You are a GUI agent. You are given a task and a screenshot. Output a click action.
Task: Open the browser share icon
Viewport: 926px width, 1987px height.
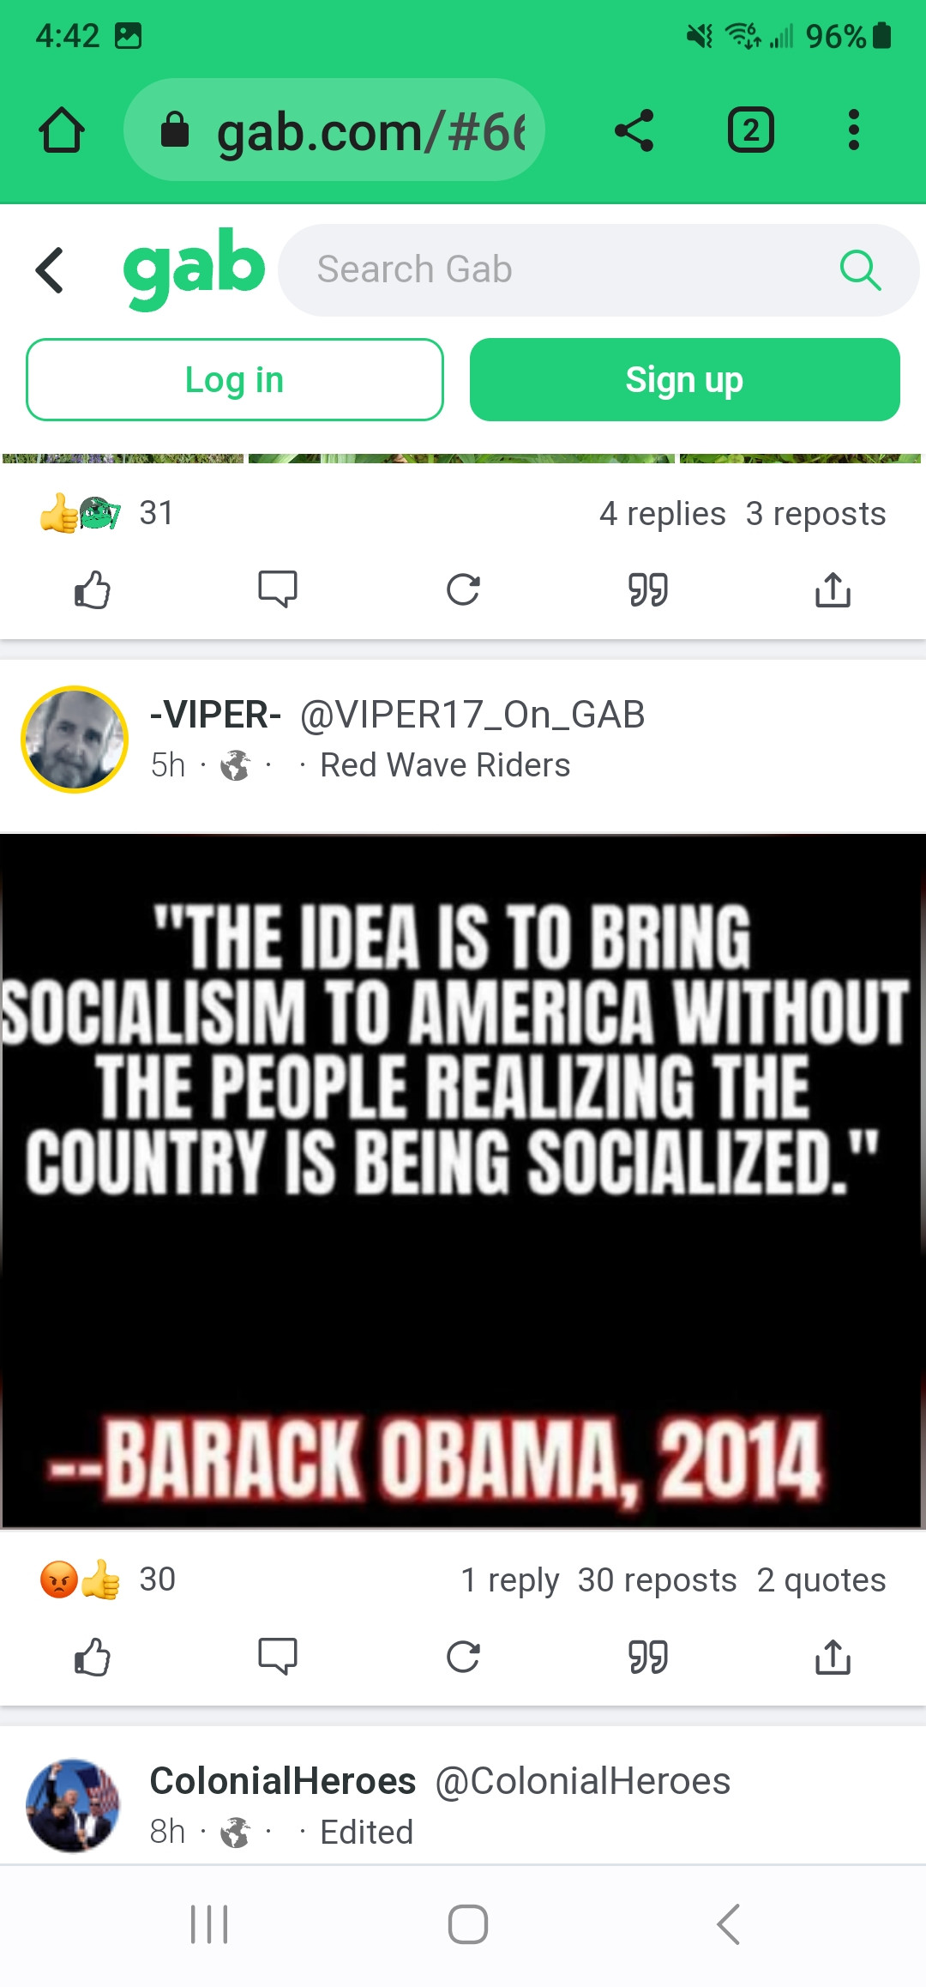pyautogui.click(x=634, y=130)
